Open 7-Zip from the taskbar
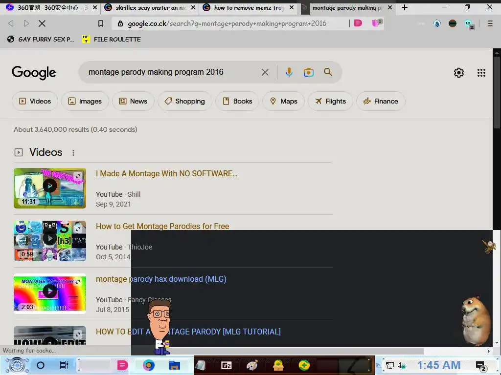Screen dimensions: 501x375 (x=227, y=365)
